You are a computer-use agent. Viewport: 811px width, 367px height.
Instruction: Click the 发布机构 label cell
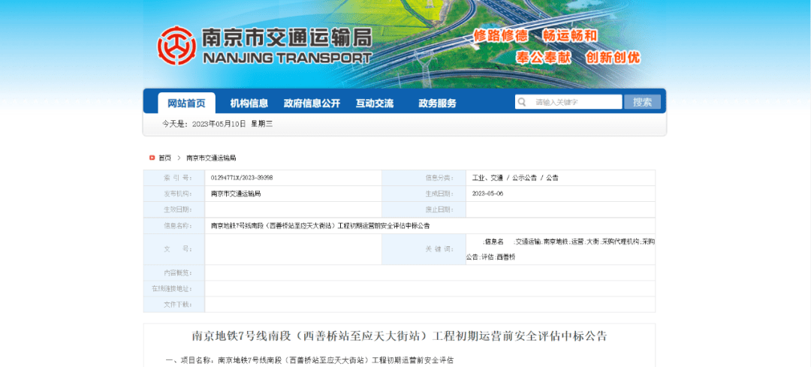click(x=174, y=194)
